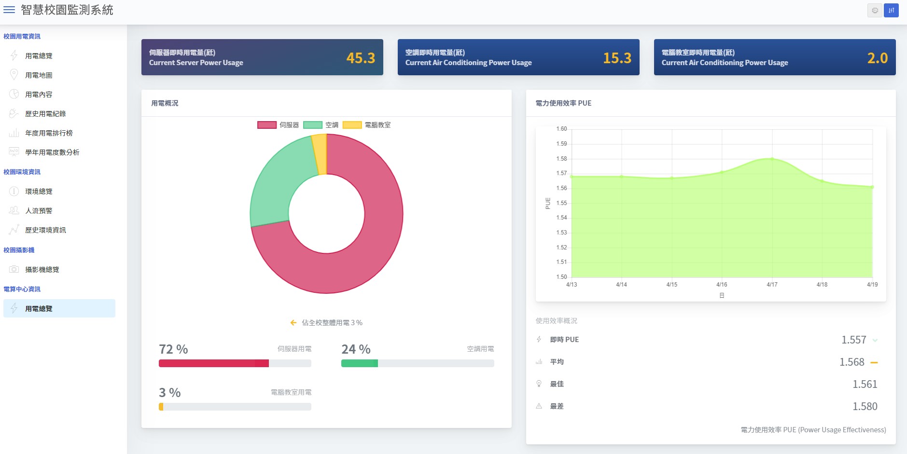
Task: Click 校園攝影機 section heading
Action: (19, 250)
